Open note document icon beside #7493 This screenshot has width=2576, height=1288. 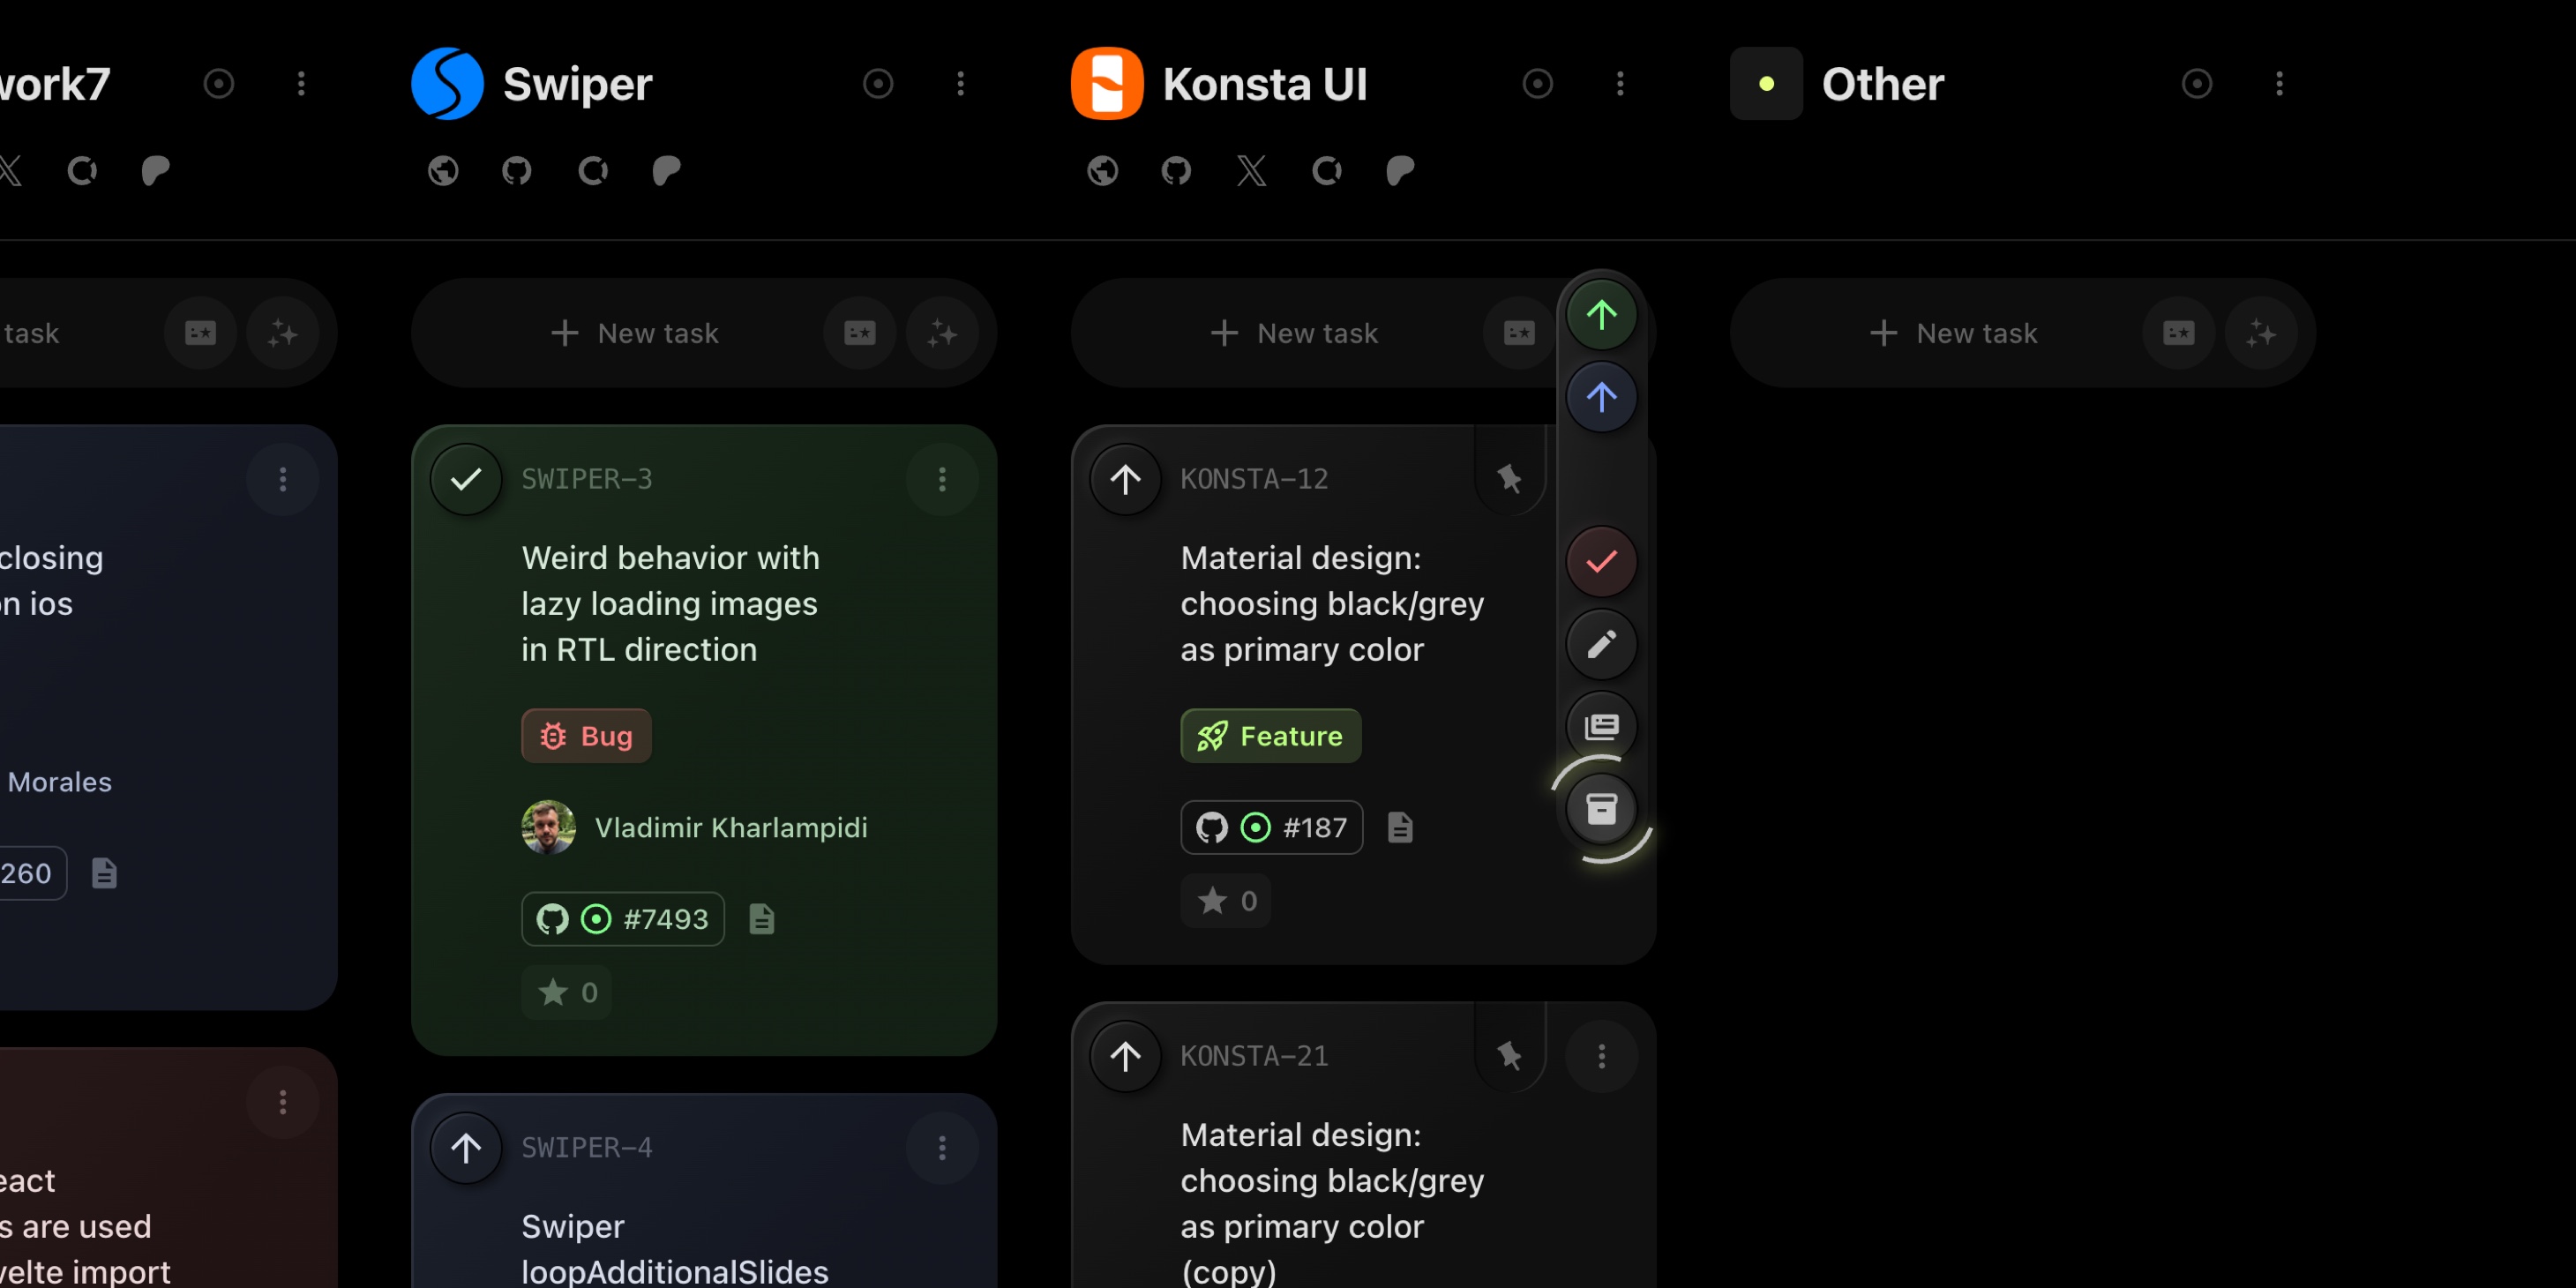762,919
